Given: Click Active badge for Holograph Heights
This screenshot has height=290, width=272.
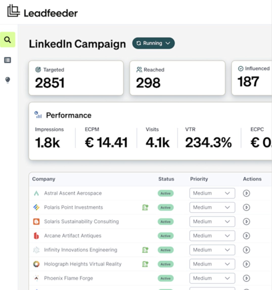Looking at the screenshot, I should [166, 264].
